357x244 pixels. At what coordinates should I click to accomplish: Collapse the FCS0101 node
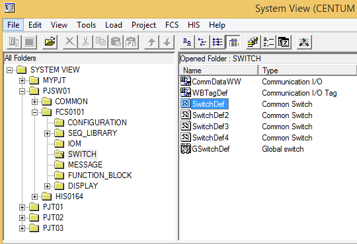34,112
